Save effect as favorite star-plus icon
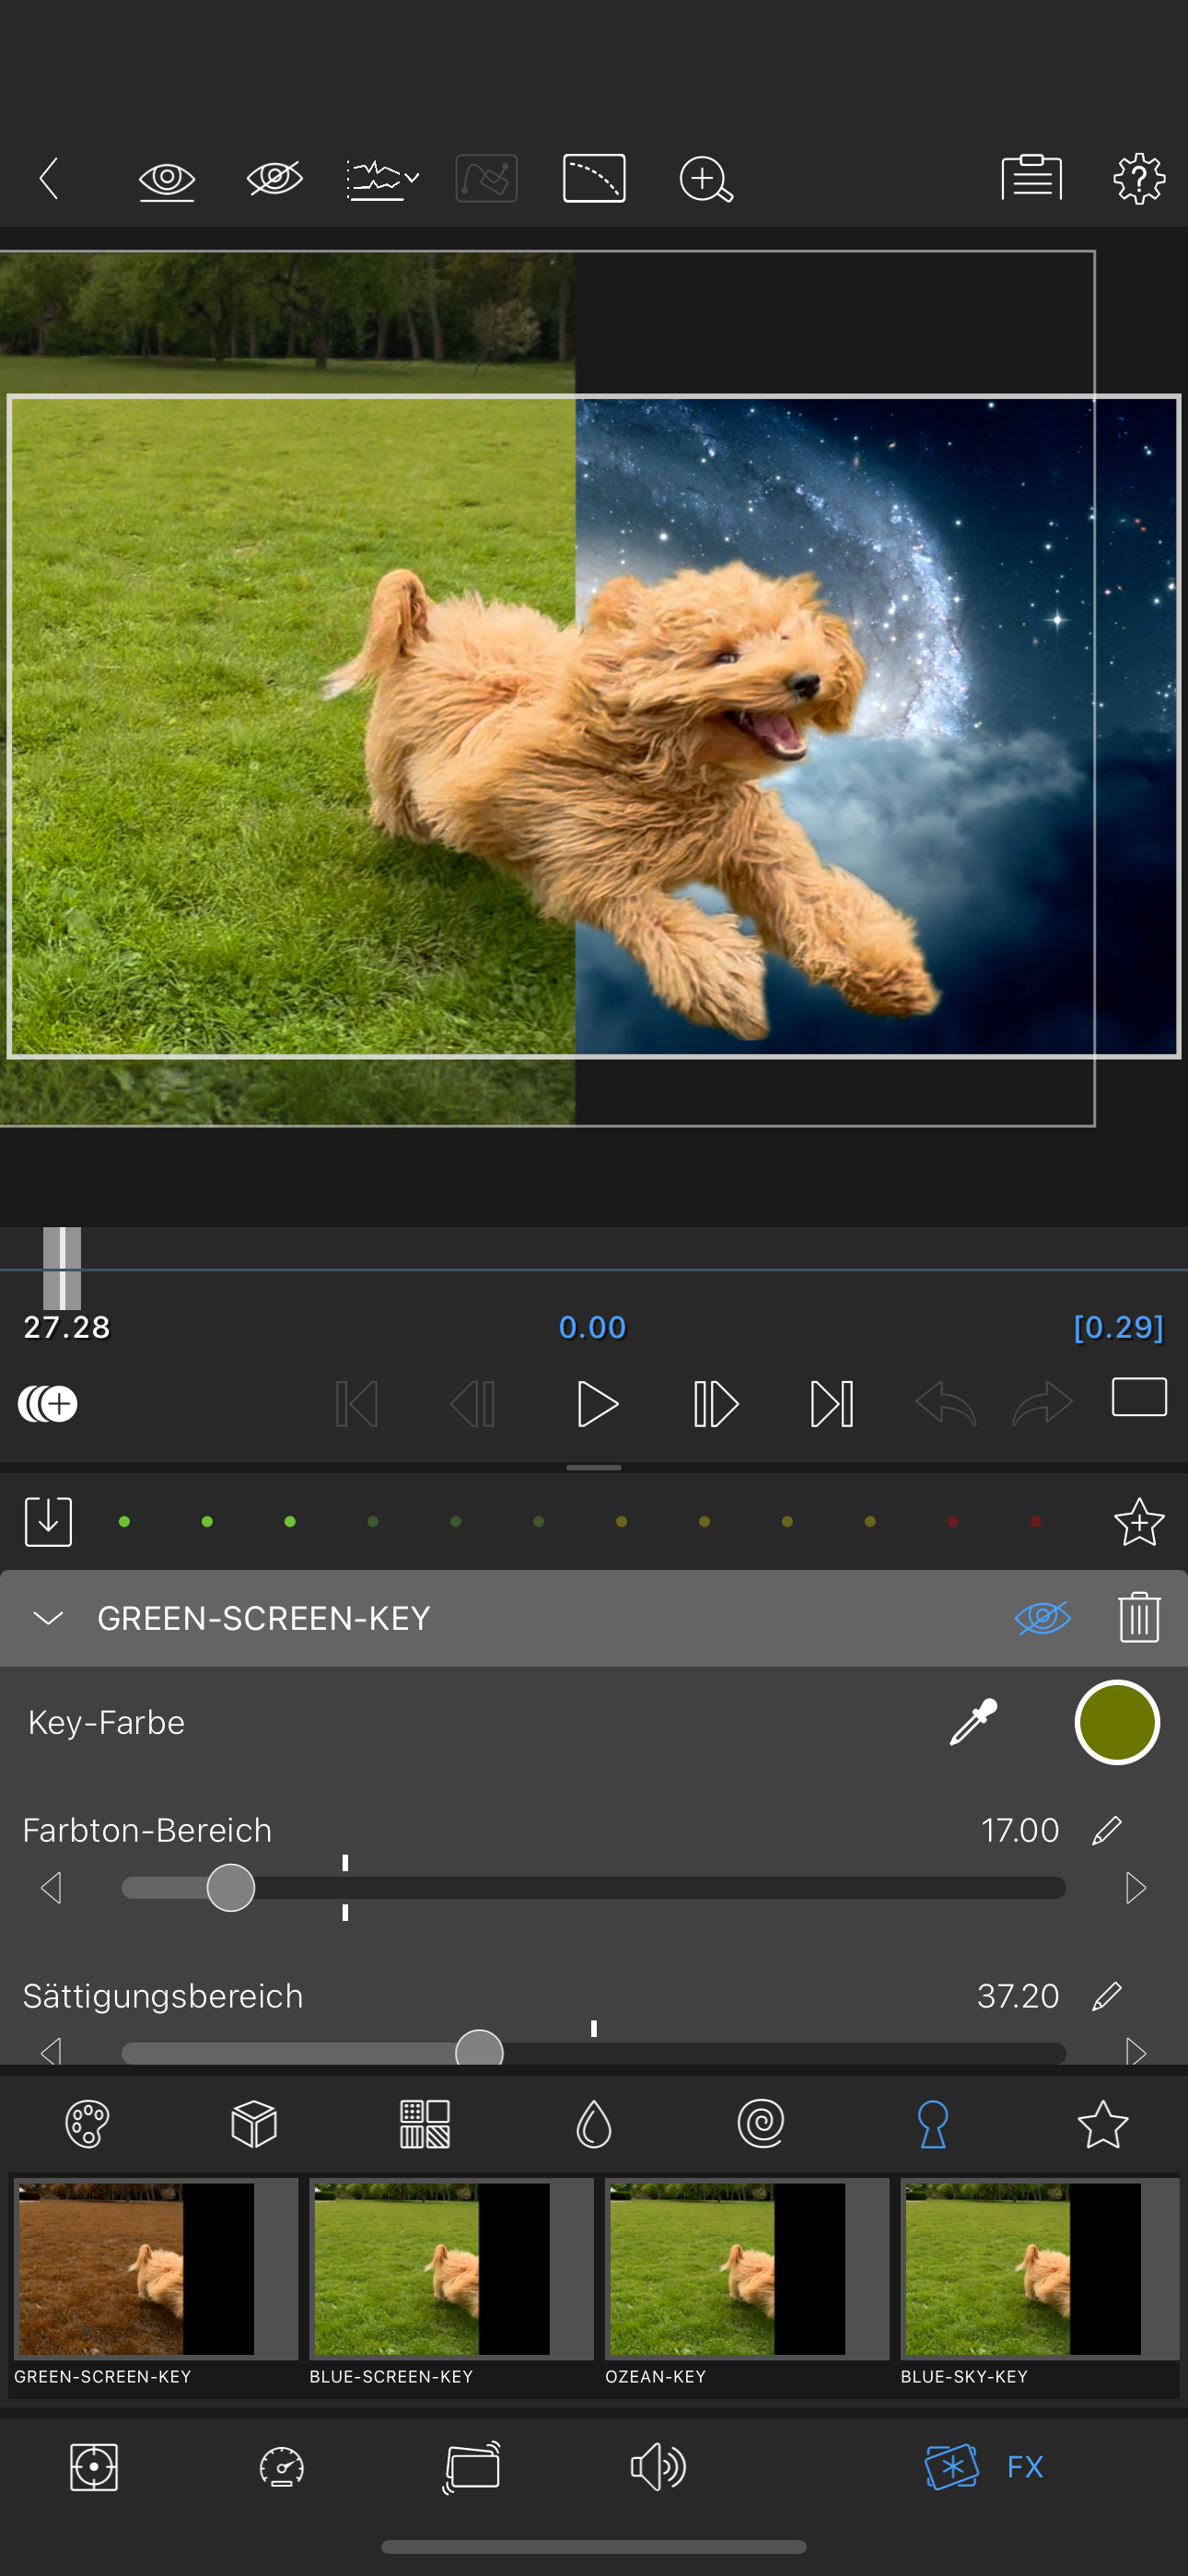The width and height of the screenshot is (1188, 2576). coord(1139,1522)
